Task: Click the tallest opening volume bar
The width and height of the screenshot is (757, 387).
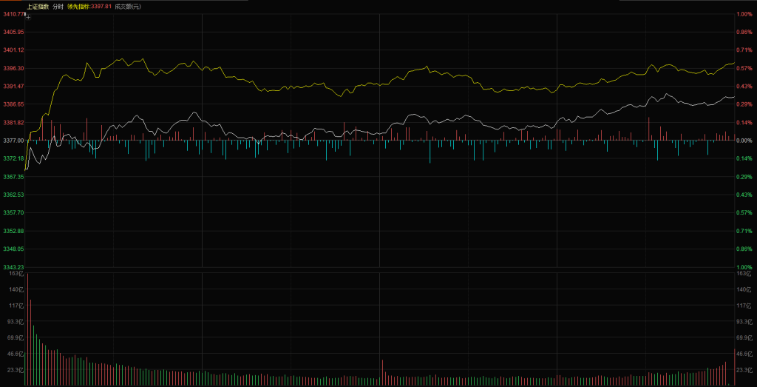Action: 27,329
